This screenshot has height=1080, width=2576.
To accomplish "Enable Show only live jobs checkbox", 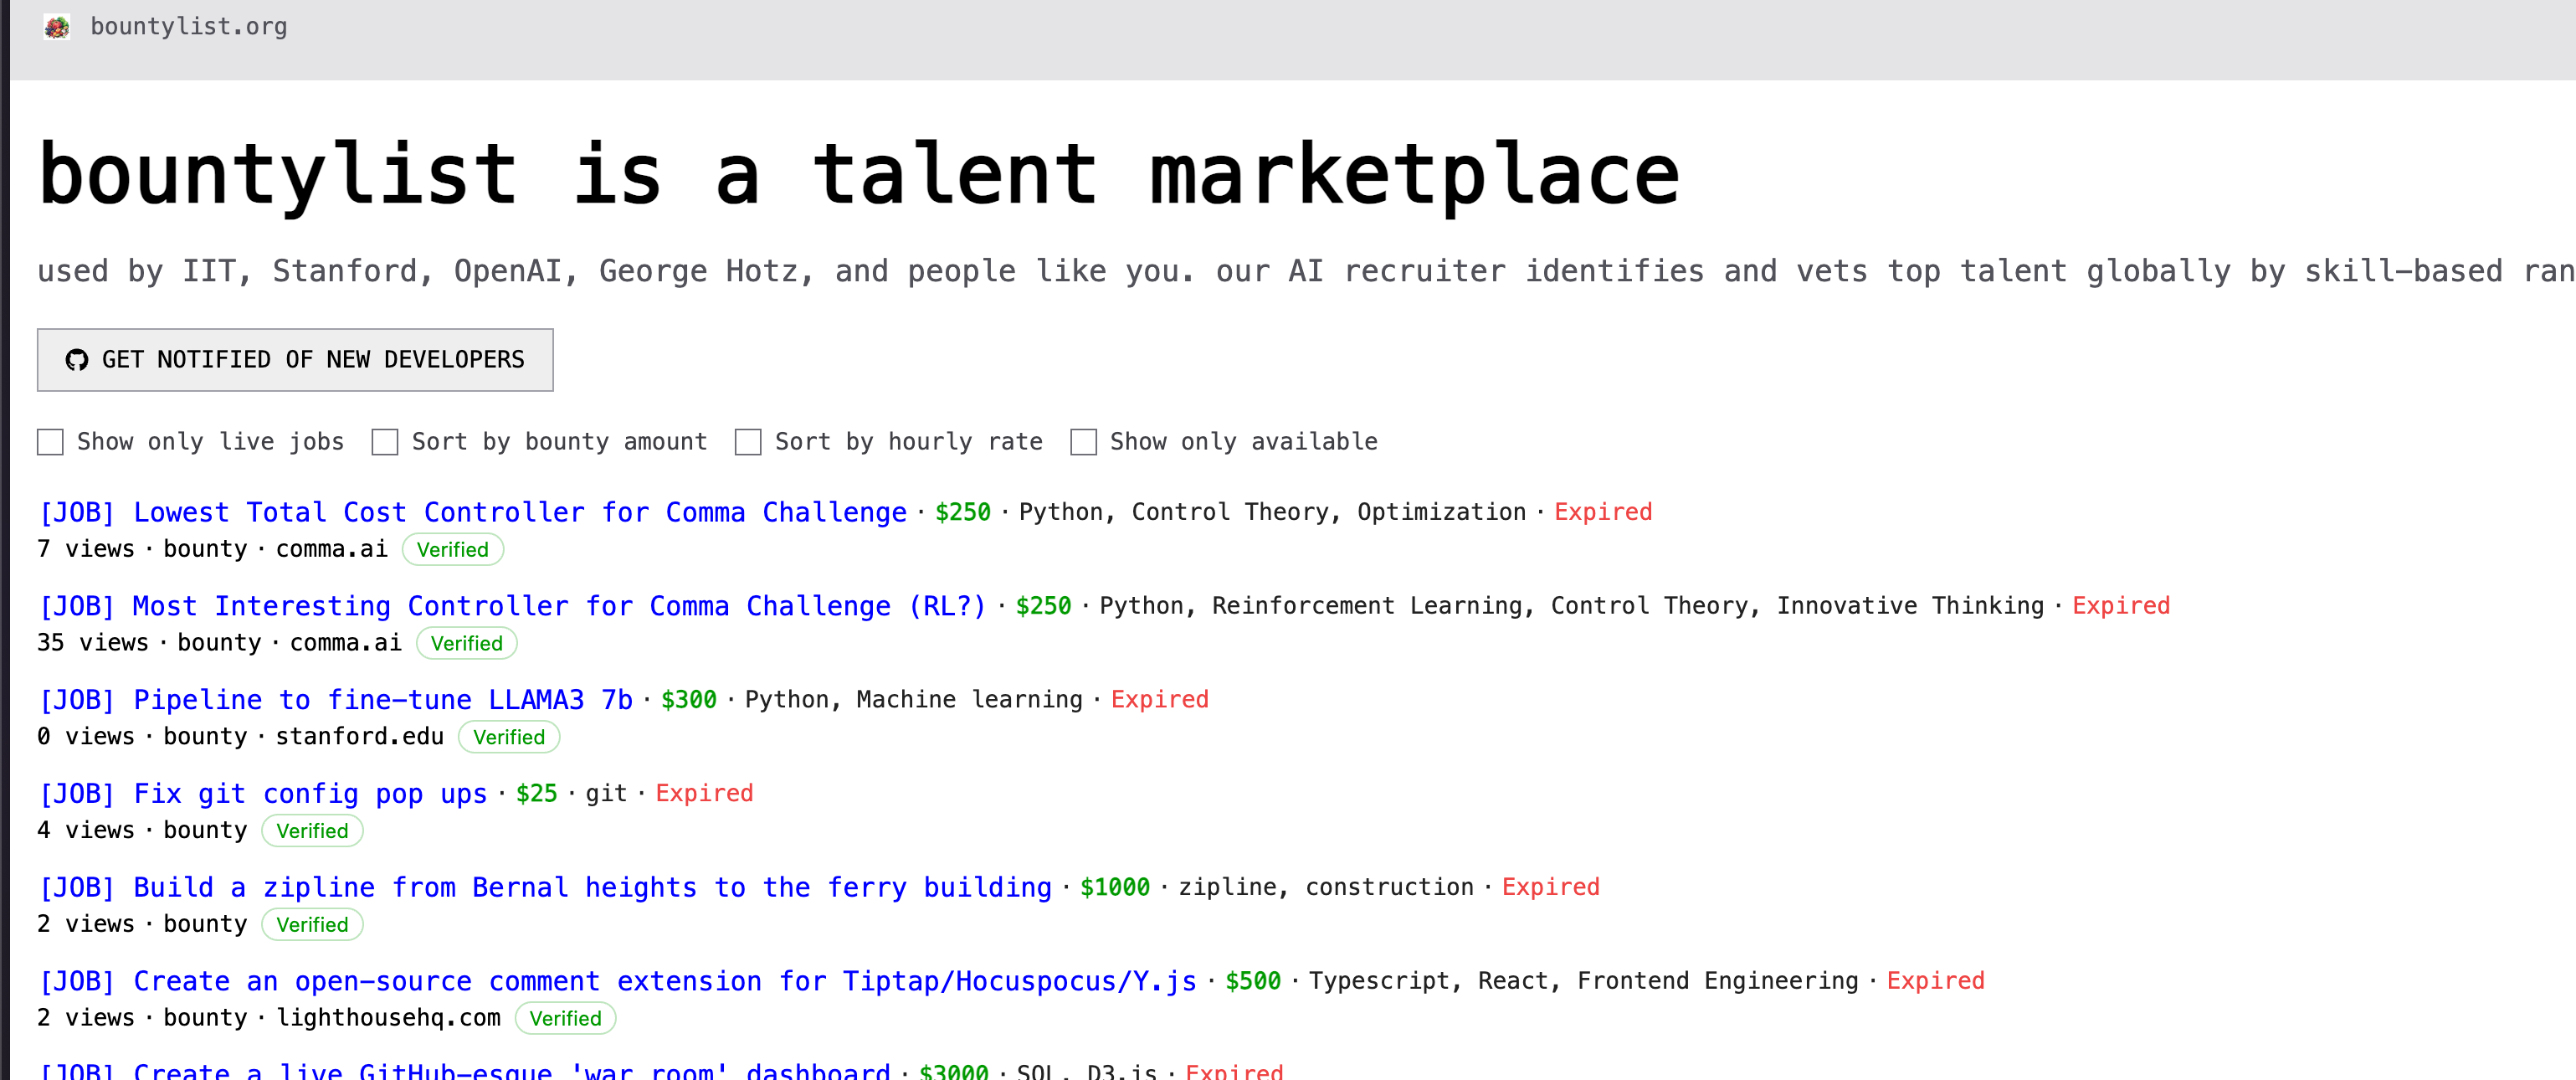I will pyautogui.click(x=50, y=442).
